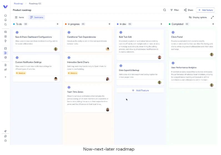Add a card to Completed column
The height and width of the screenshot is (155, 221).
(x=213, y=24)
